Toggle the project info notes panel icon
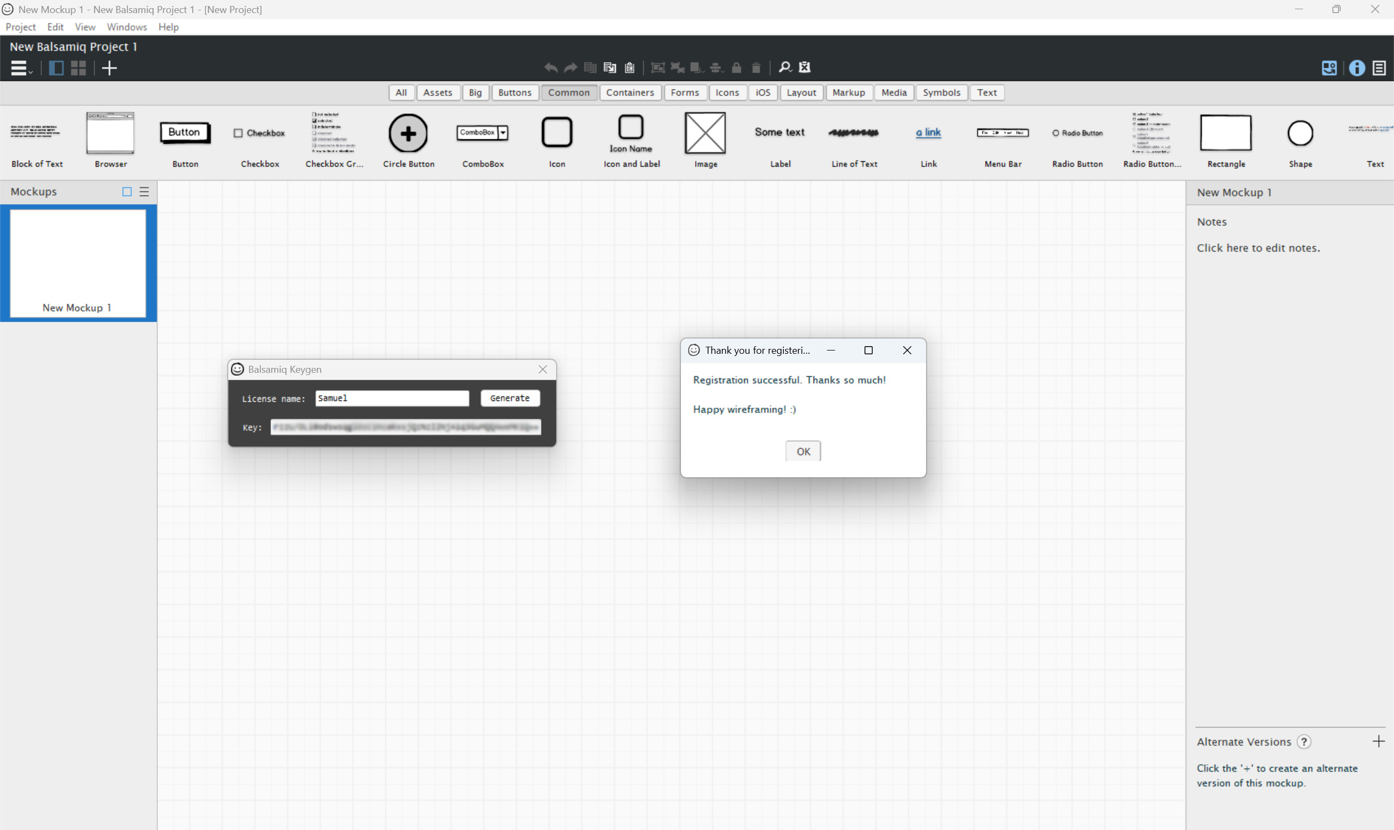The height and width of the screenshot is (830, 1394). [1379, 67]
